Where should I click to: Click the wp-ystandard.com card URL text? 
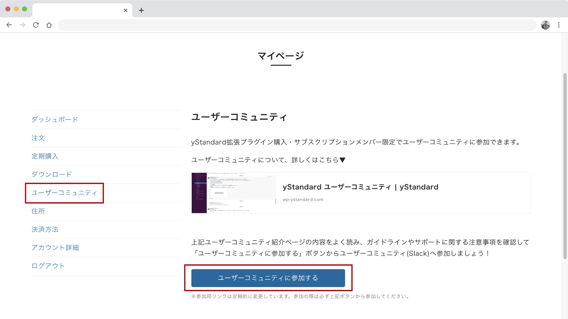[x=303, y=199]
